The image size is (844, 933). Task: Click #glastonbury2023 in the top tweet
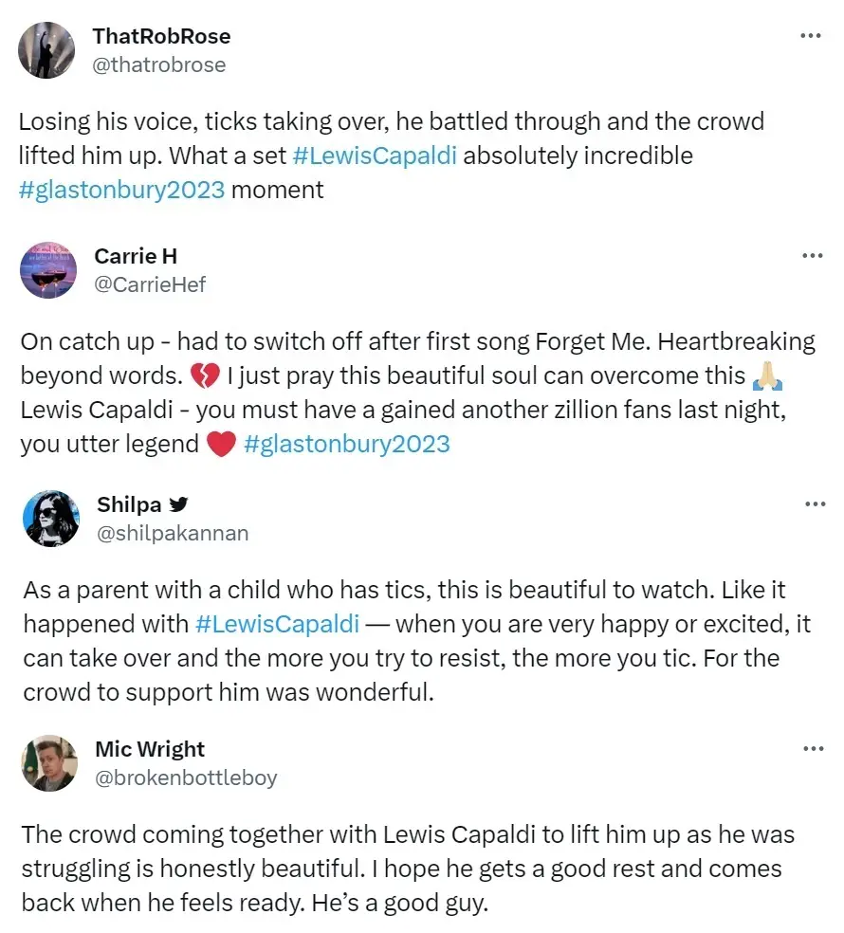pyautogui.click(x=123, y=190)
